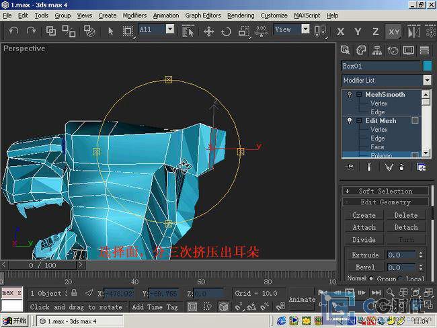Open the Modify command panel tab
Image resolution: width=437 pixels, height=328 pixels.
[x=361, y=50]
